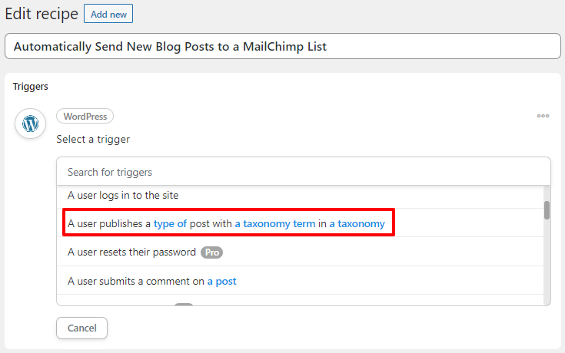Image resolution: width=565 pixels, height=353 pixels.
Task: Click the Pro badge beside resets password
Action: click(x=211, y=252)
